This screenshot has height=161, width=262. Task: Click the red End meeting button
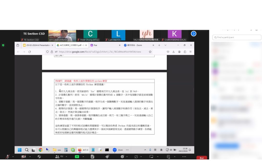[202, 158]
